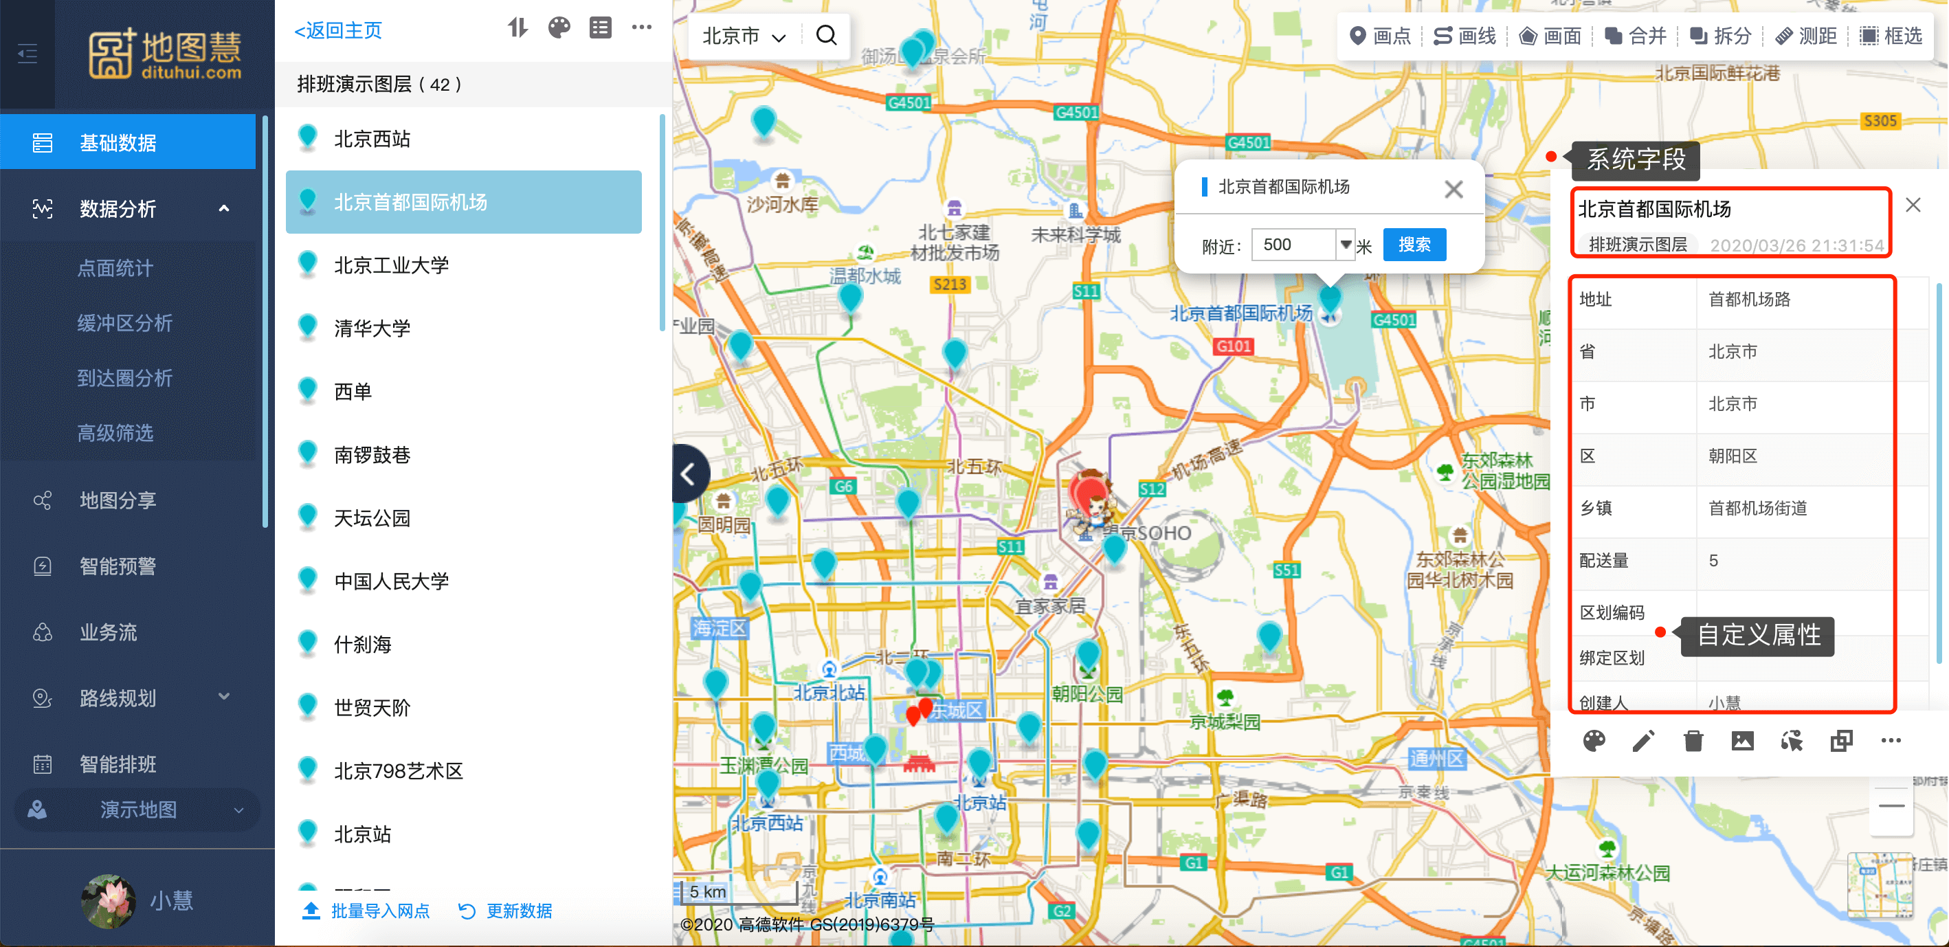Click the 返回主页 link

coord(338,31)
